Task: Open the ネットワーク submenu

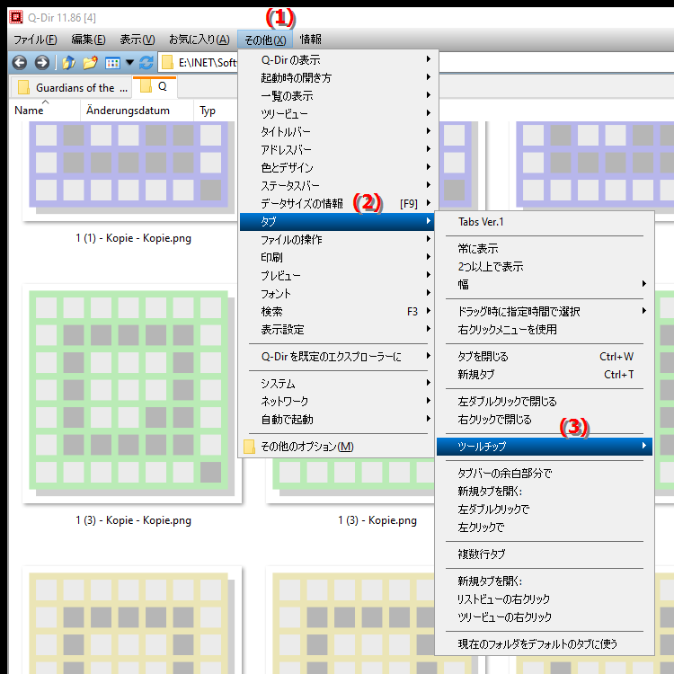Action: [x=338, y=401]
